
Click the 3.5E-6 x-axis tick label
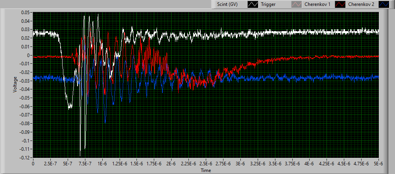click(275, 163)
